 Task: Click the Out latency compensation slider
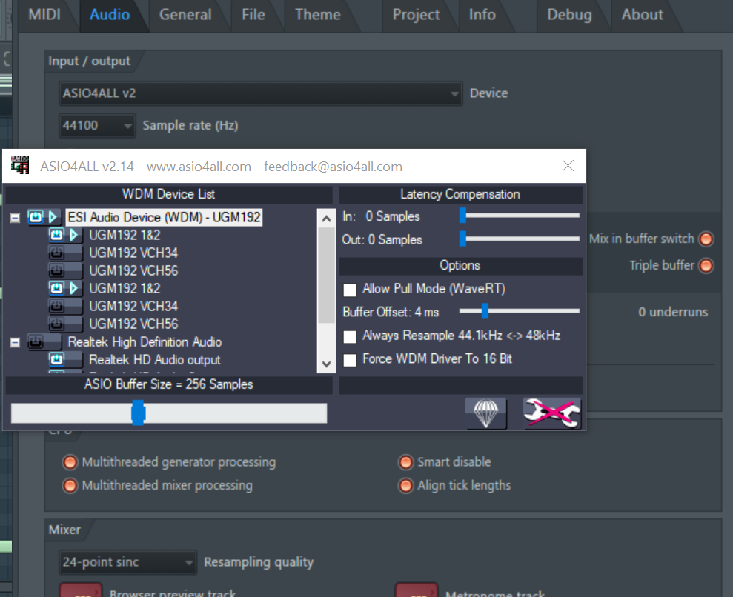coord(520,239)
